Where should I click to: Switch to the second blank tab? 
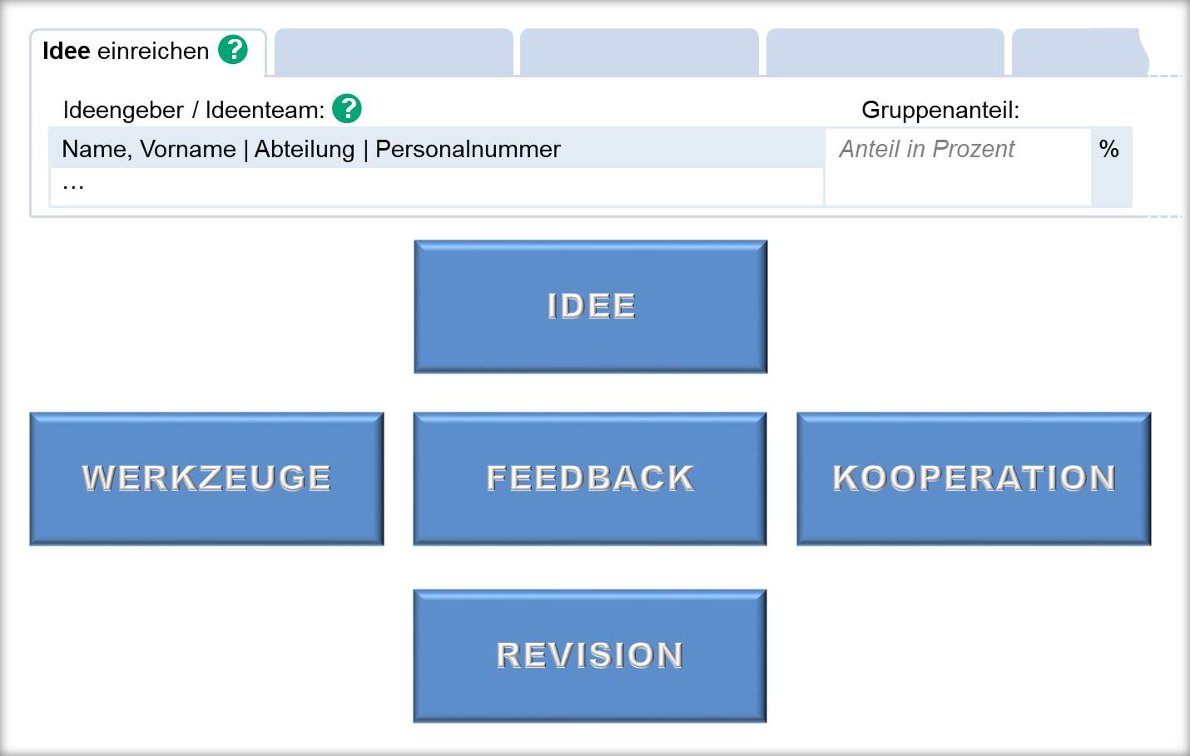394,52
